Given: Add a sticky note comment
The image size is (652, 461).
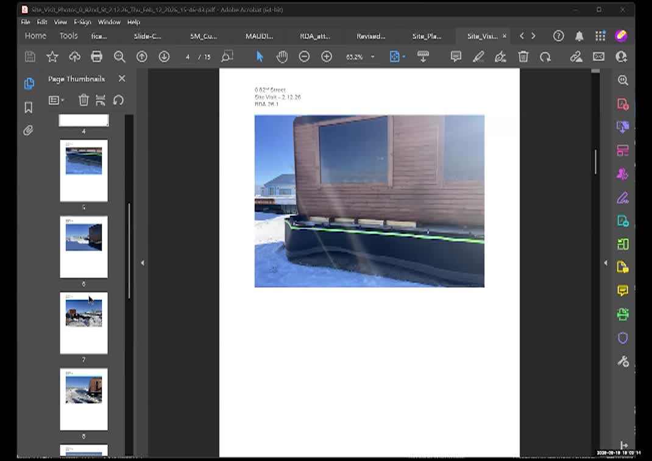Looking at the screenshot, I should point(456,57).
